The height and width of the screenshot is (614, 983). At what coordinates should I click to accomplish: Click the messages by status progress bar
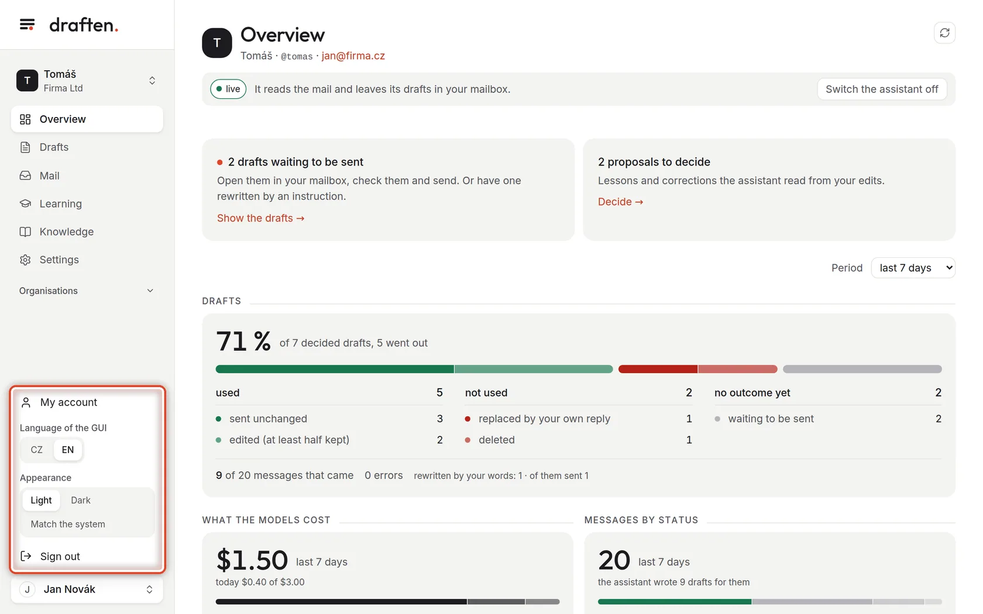tap(770, 602)
